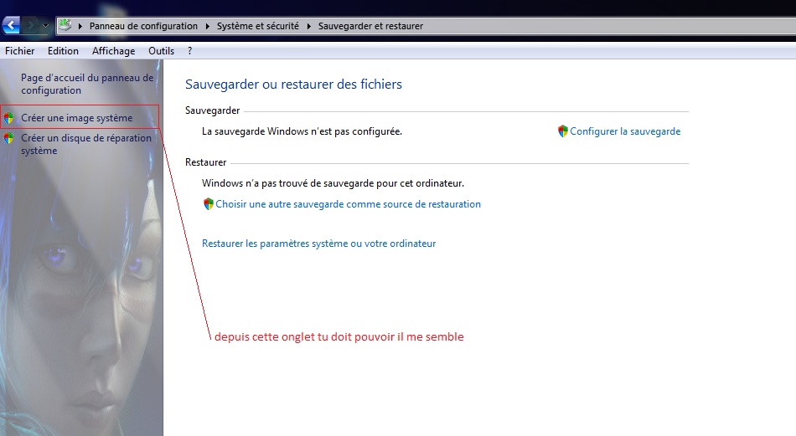Expand the arrow after Panneau de configuration breadcrumb

point(207,26)
